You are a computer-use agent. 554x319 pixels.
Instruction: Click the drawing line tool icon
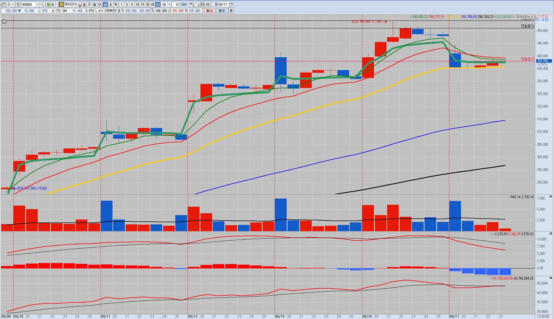point(197,5)
